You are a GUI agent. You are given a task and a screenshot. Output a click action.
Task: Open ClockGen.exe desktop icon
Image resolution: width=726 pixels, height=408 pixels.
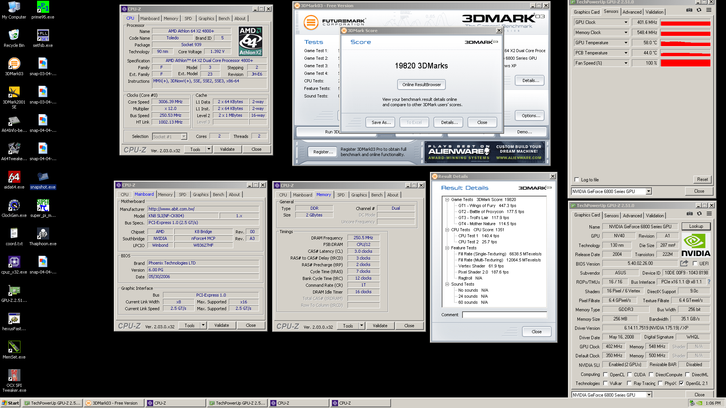[14, 208]
